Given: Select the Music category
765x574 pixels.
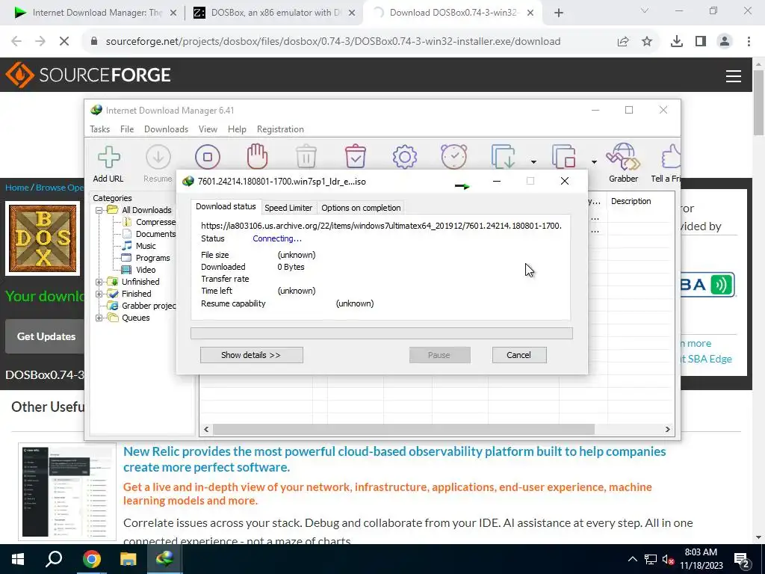Looking at the screenshot, I should click(146, 246).
